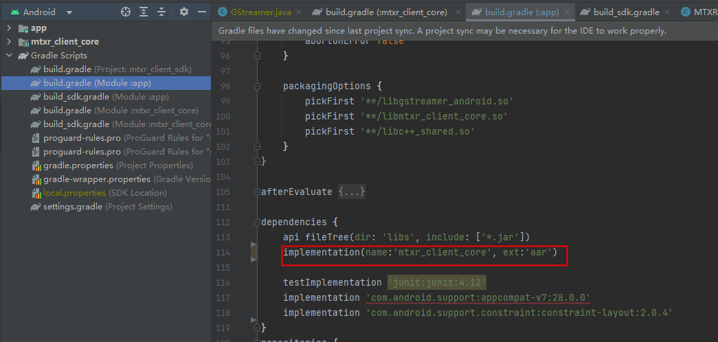The height and width of the screenshot is (342, 718).
Task: Switch to build.gradle (:mtxr_client_core) tab
Action: click(386, 12)
